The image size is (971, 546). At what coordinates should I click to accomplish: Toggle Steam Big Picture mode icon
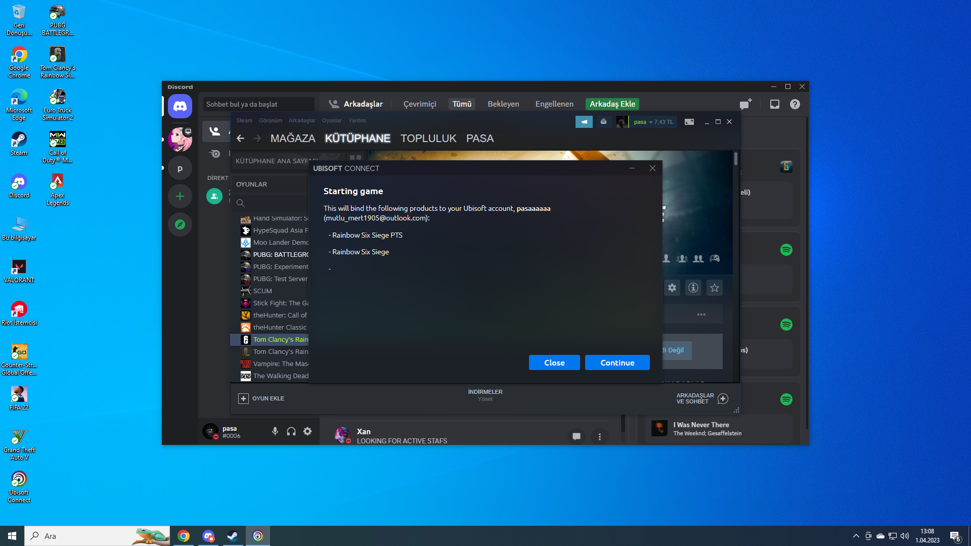point(689,122)
